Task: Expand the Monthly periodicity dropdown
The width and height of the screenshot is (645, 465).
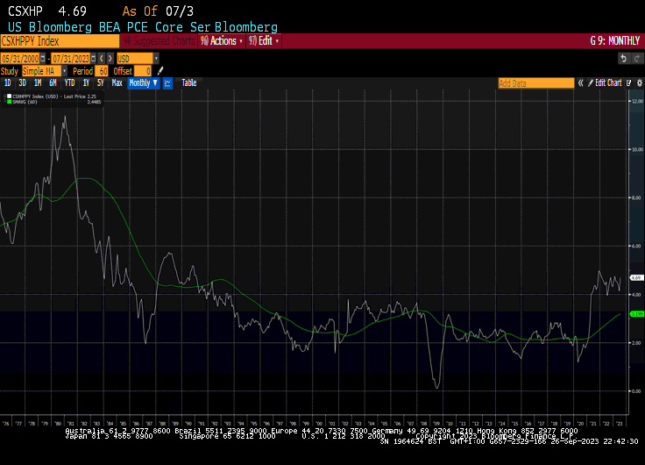Action: tap(143, 82)
